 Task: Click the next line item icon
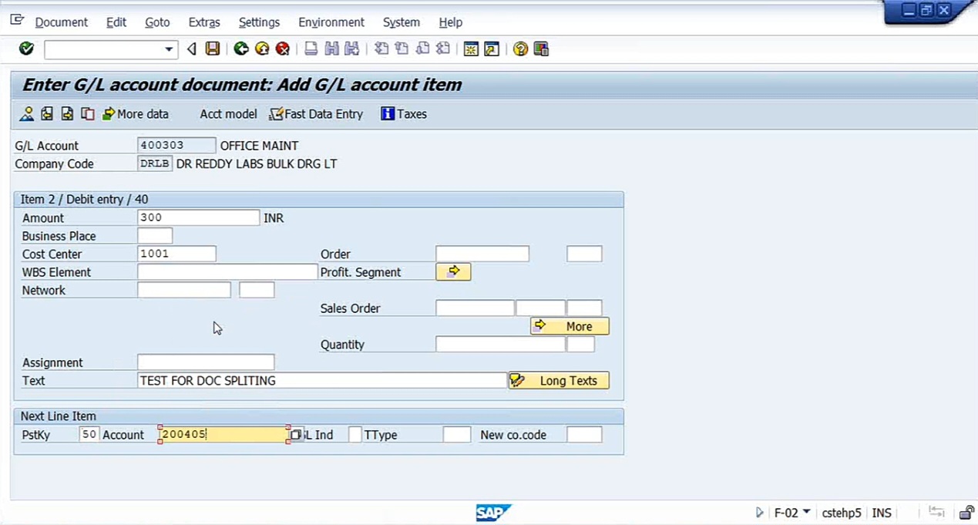pyautogui.click(x=67, y=114)
